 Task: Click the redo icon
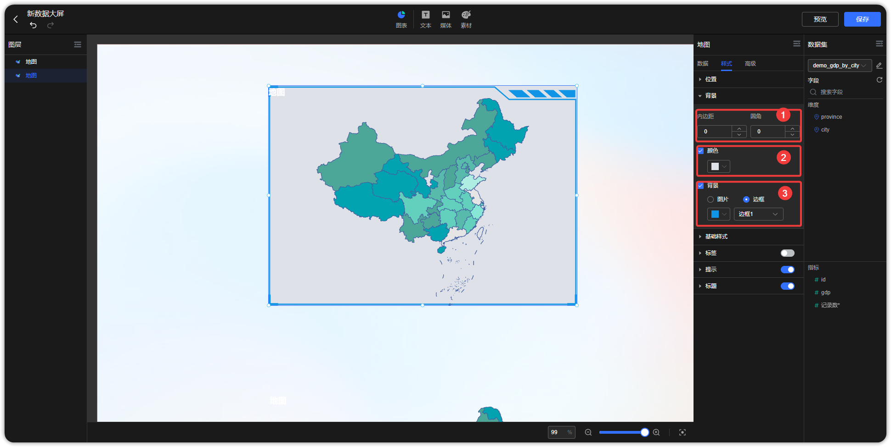[51, 25]
